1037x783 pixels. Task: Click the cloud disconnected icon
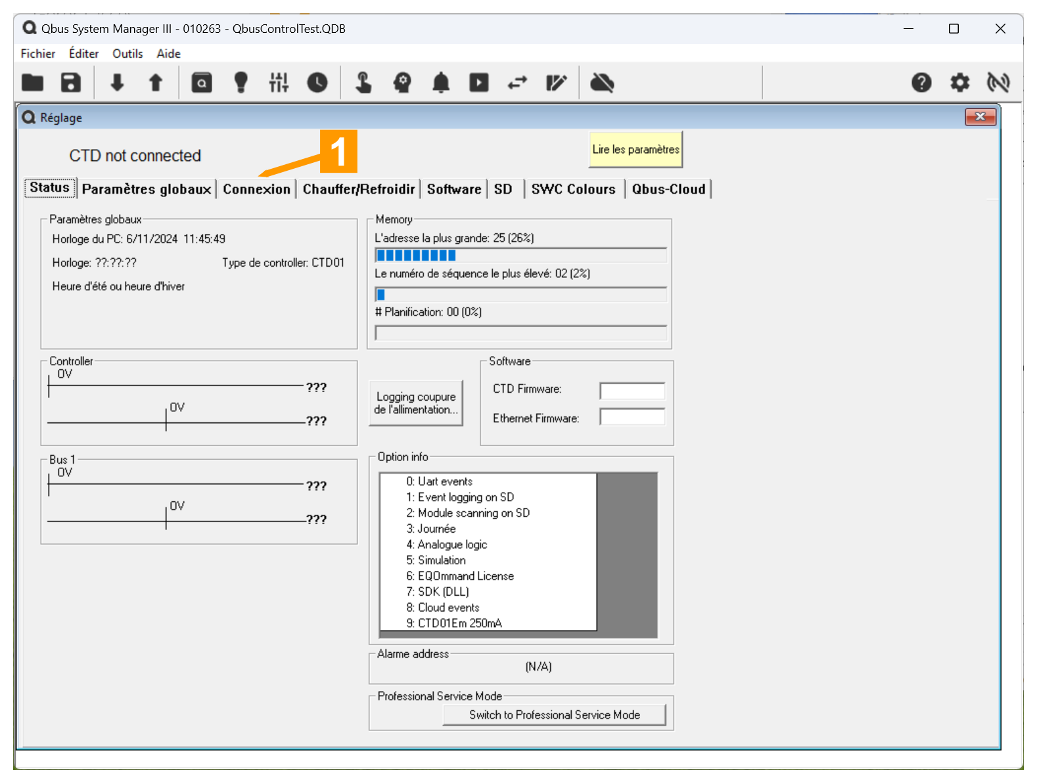pyautogui.click(x=602, y=83)
